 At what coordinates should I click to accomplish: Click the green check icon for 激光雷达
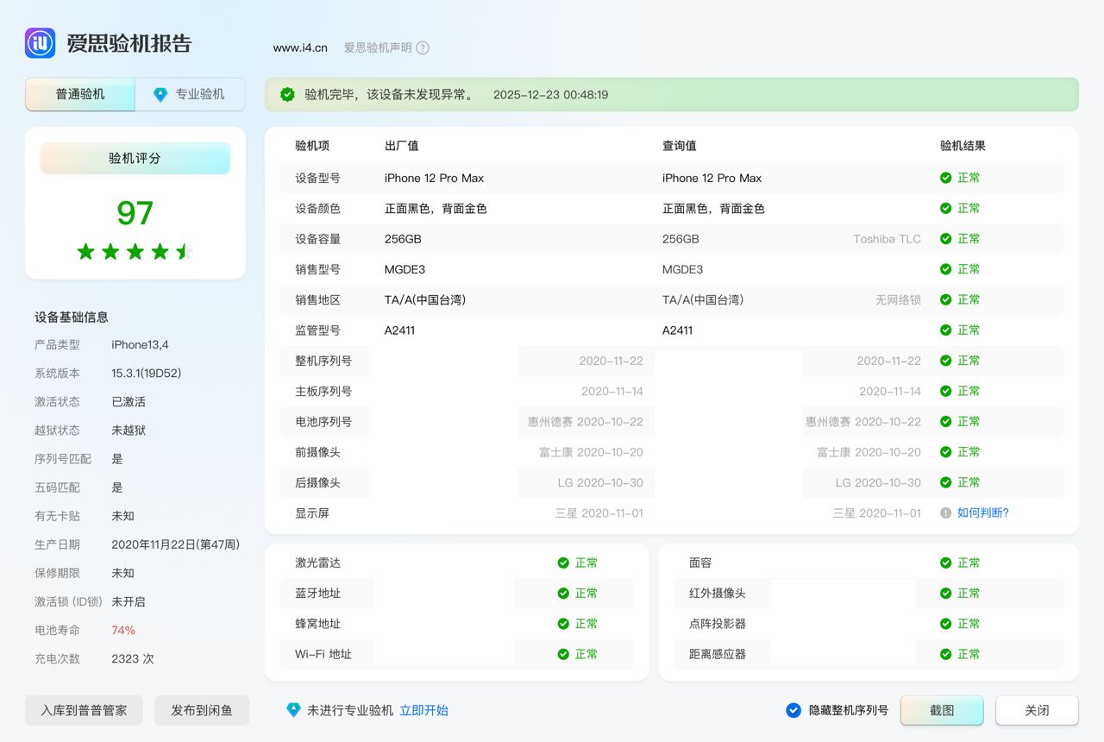coord(563,563)
